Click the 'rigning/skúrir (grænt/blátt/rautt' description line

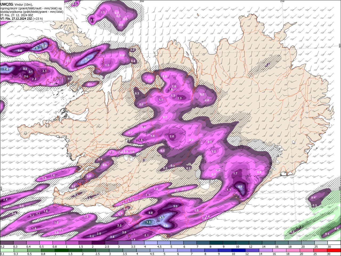coord(31,8)
